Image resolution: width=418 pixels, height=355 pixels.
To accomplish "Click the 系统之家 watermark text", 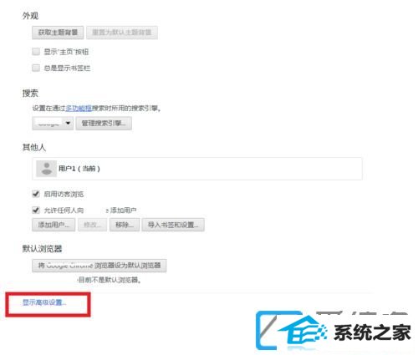I will tap(372, 332).
